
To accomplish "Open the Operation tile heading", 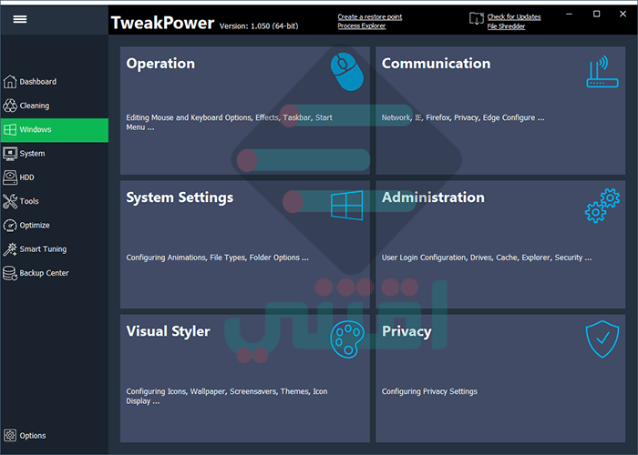I will click(160, 64).
